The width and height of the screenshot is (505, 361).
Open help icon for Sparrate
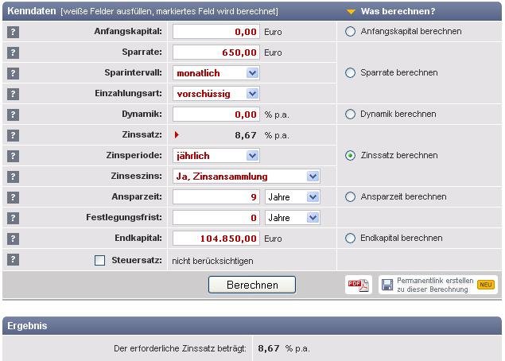[13, 52]
